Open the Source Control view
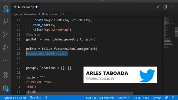 pos(5,34)
